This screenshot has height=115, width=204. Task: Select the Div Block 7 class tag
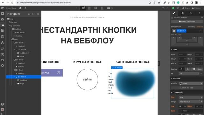pyautogui.click(x=181, y=31)
